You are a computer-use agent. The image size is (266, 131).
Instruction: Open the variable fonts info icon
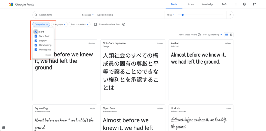click(124, 24)
